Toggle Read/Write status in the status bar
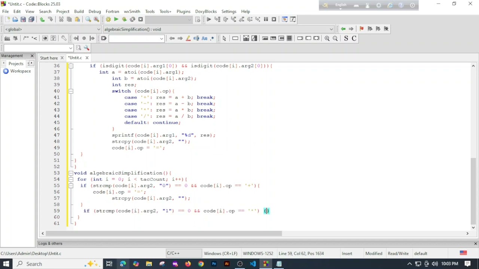 click(x=398, y=253)
